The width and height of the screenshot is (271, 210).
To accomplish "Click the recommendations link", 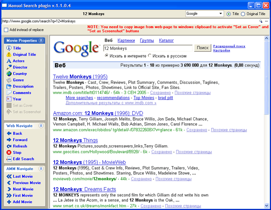I will (113, 98).
